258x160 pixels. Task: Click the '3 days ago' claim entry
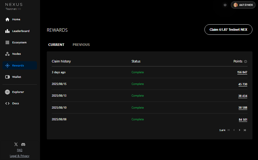point(58,72)
